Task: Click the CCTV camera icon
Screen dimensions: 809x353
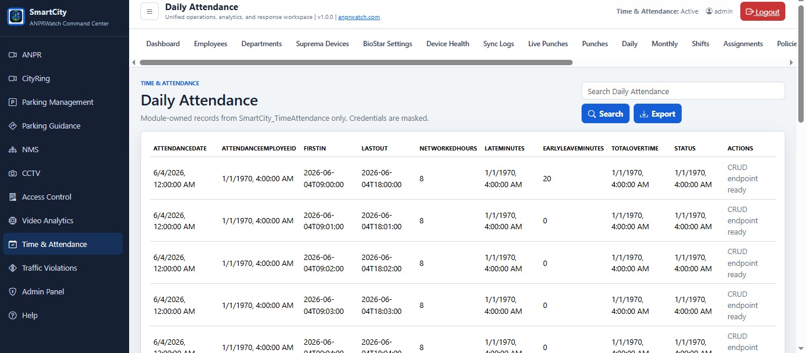Action: (12, 173)
